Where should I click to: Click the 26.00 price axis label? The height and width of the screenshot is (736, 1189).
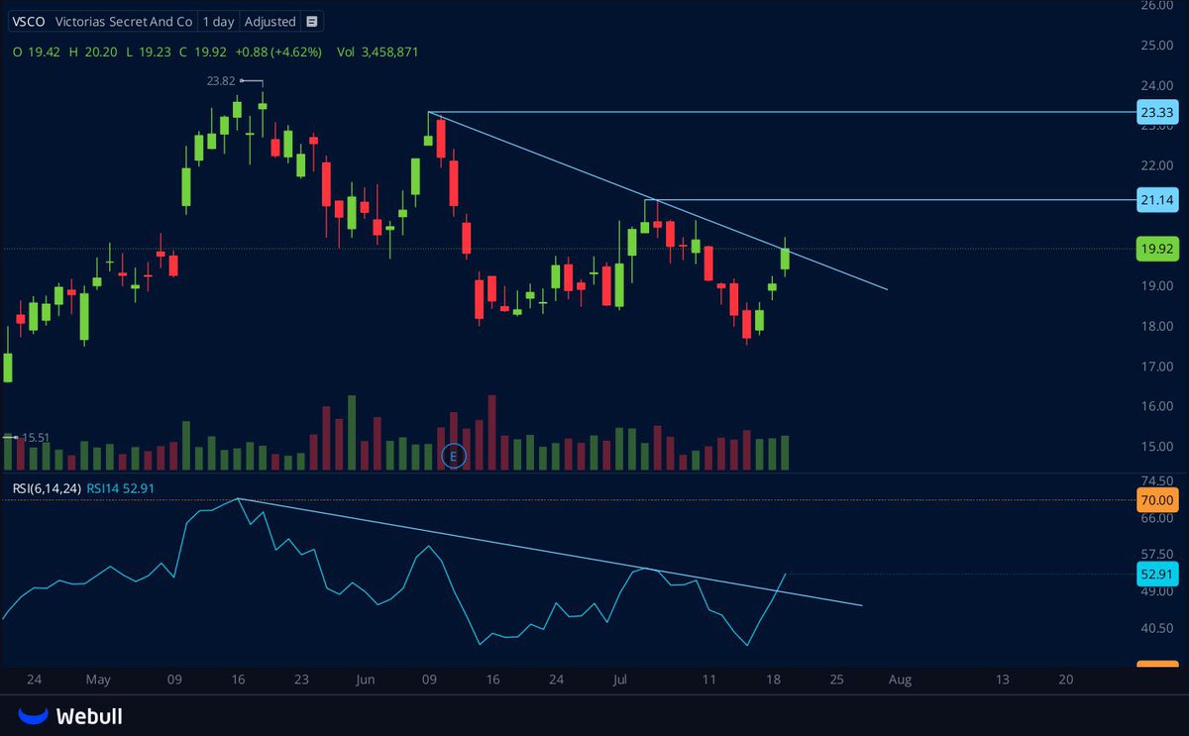point(1157,5)
